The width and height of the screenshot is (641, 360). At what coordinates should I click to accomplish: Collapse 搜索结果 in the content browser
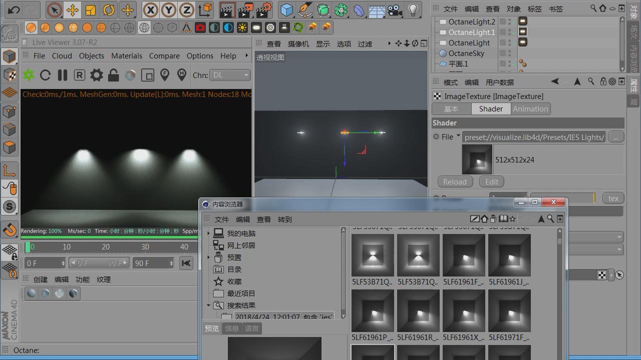[x=209, y=305]
